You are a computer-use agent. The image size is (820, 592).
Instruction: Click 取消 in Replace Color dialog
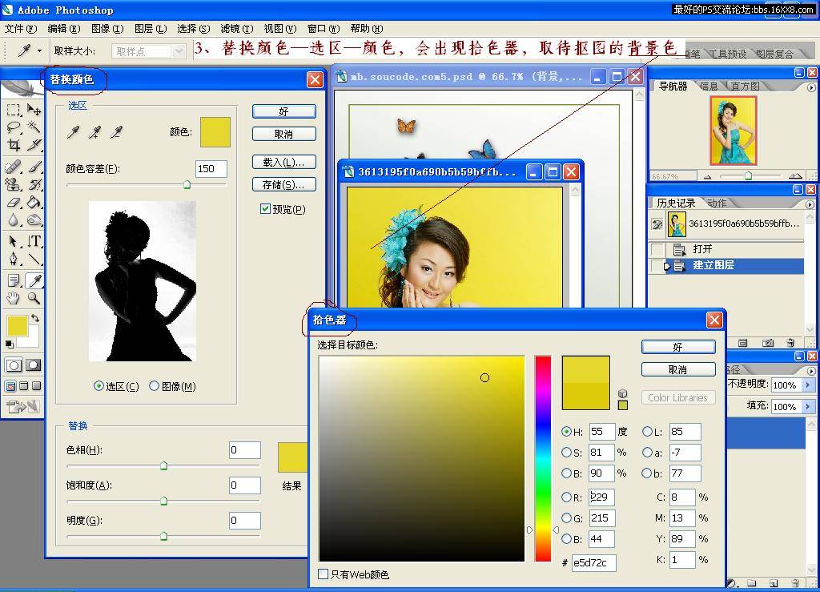(x=284, y=134)
